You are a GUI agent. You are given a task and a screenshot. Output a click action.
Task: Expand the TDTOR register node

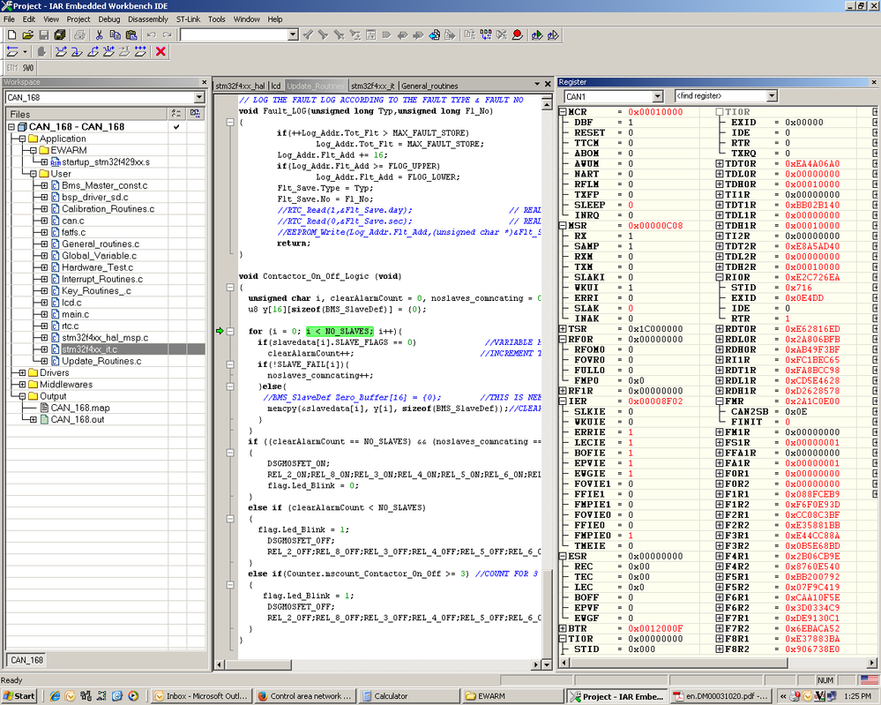[720, 163]
